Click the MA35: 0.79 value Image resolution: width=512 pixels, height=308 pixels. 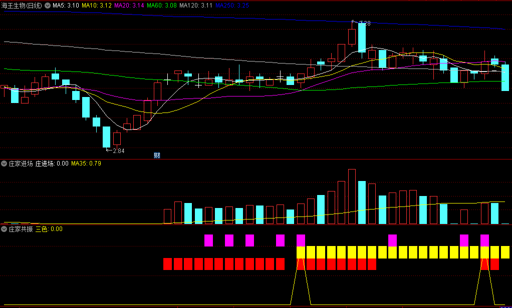click(x=86, y=163)
